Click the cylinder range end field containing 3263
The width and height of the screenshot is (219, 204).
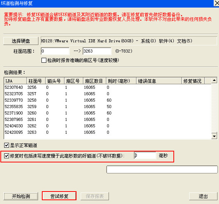click(x=97, y=51)
